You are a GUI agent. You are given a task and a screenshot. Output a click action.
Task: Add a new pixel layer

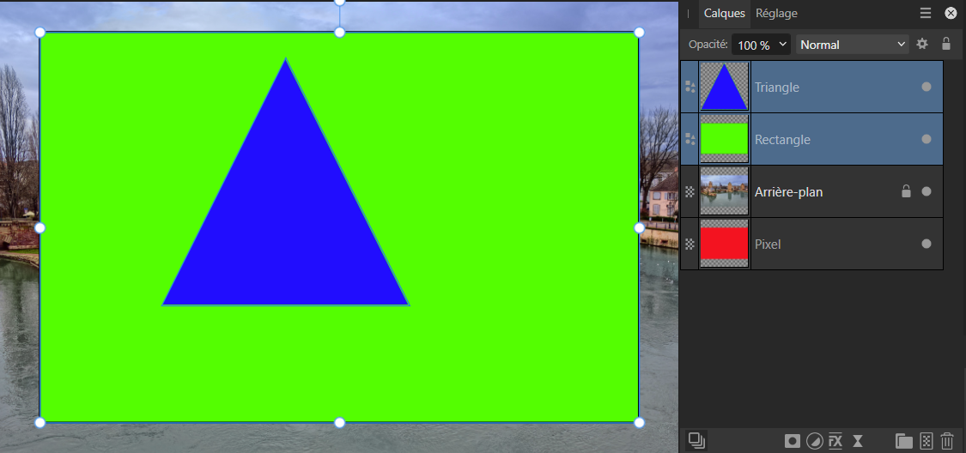[926, 441]
